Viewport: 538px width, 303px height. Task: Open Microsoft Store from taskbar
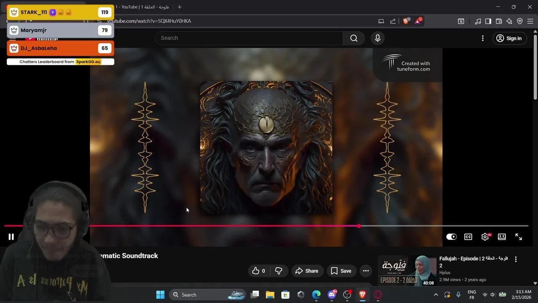pyautogui.click(x=285, y=295)
